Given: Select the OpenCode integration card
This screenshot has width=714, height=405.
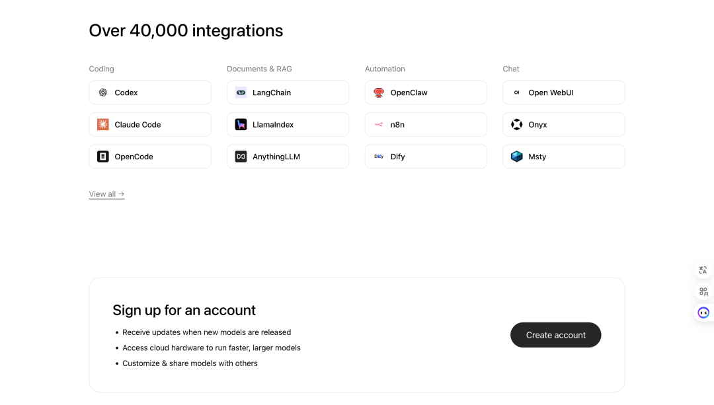Looking at the screenshot, I should click(150, 157).
